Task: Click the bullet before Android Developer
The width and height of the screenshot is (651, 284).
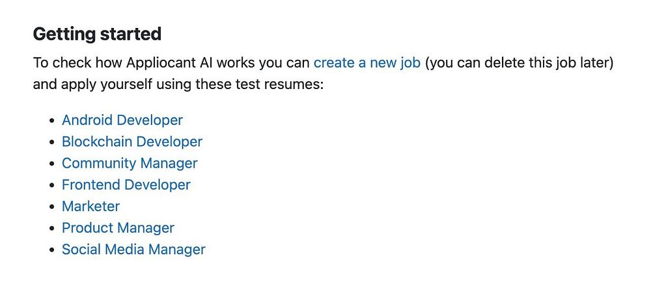Action: 52,121
